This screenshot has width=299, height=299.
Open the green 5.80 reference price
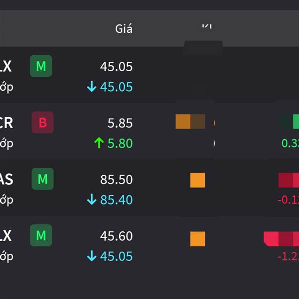[120, 144]
